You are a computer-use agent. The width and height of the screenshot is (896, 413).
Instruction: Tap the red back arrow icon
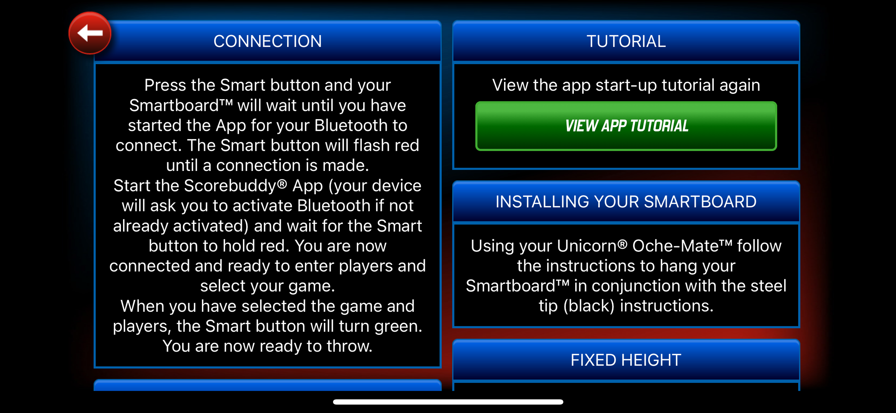coord(90,33)
